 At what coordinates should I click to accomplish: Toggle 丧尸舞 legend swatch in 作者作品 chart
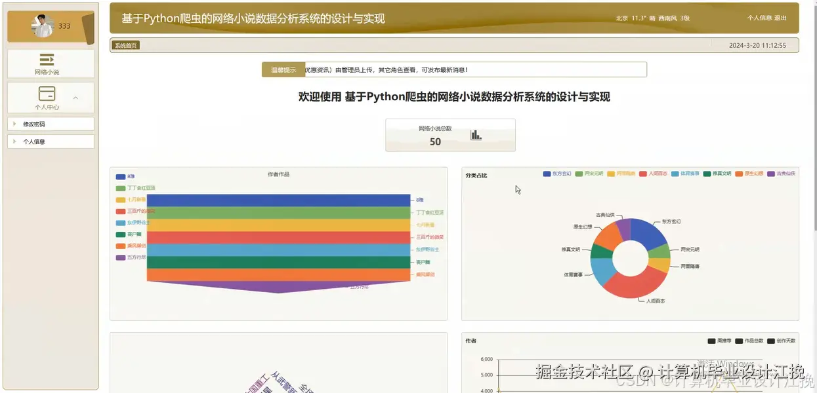pyautogui.click(x=121, y=234)
